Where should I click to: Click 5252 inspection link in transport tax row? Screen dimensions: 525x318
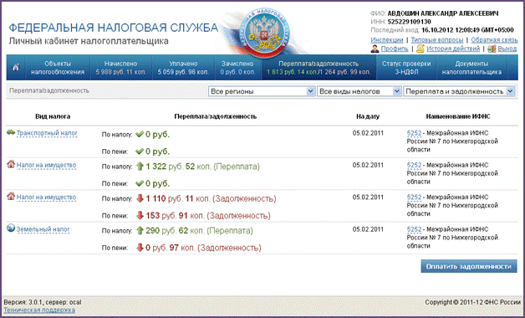414,133
